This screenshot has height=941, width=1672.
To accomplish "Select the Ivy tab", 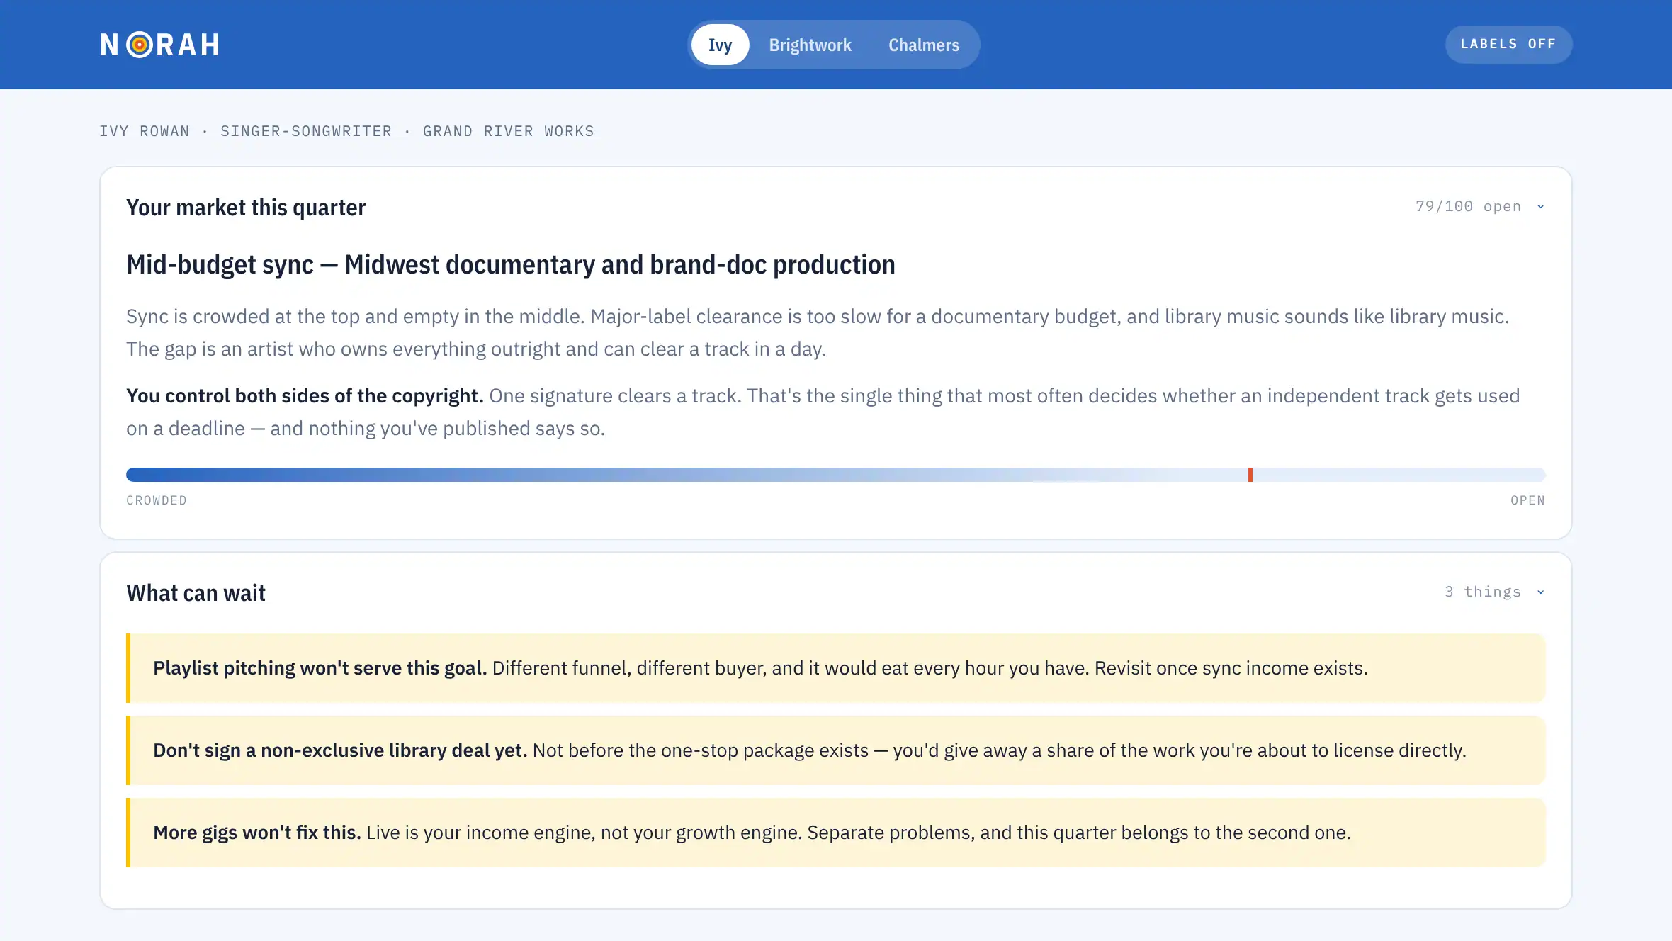I will point(720,45).
